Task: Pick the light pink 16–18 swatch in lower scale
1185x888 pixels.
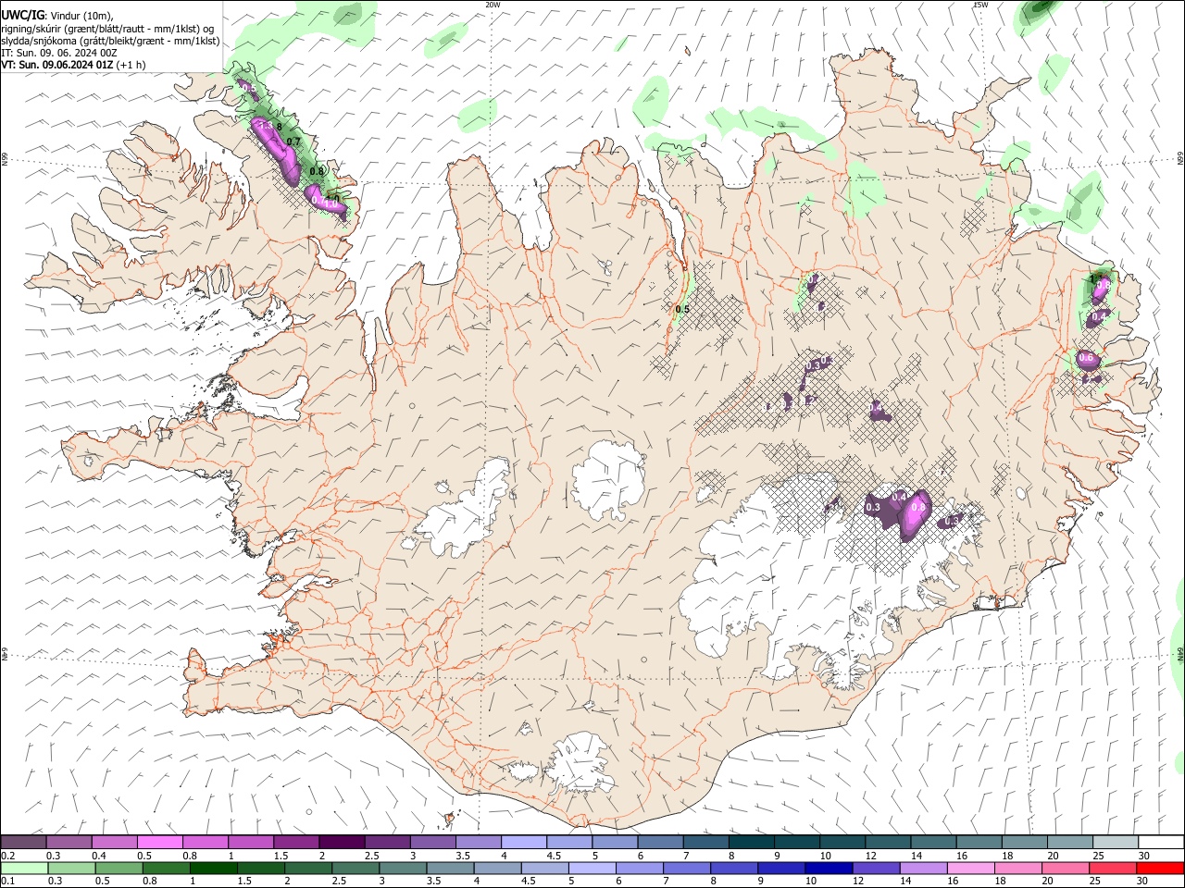Action: (970, 869)
